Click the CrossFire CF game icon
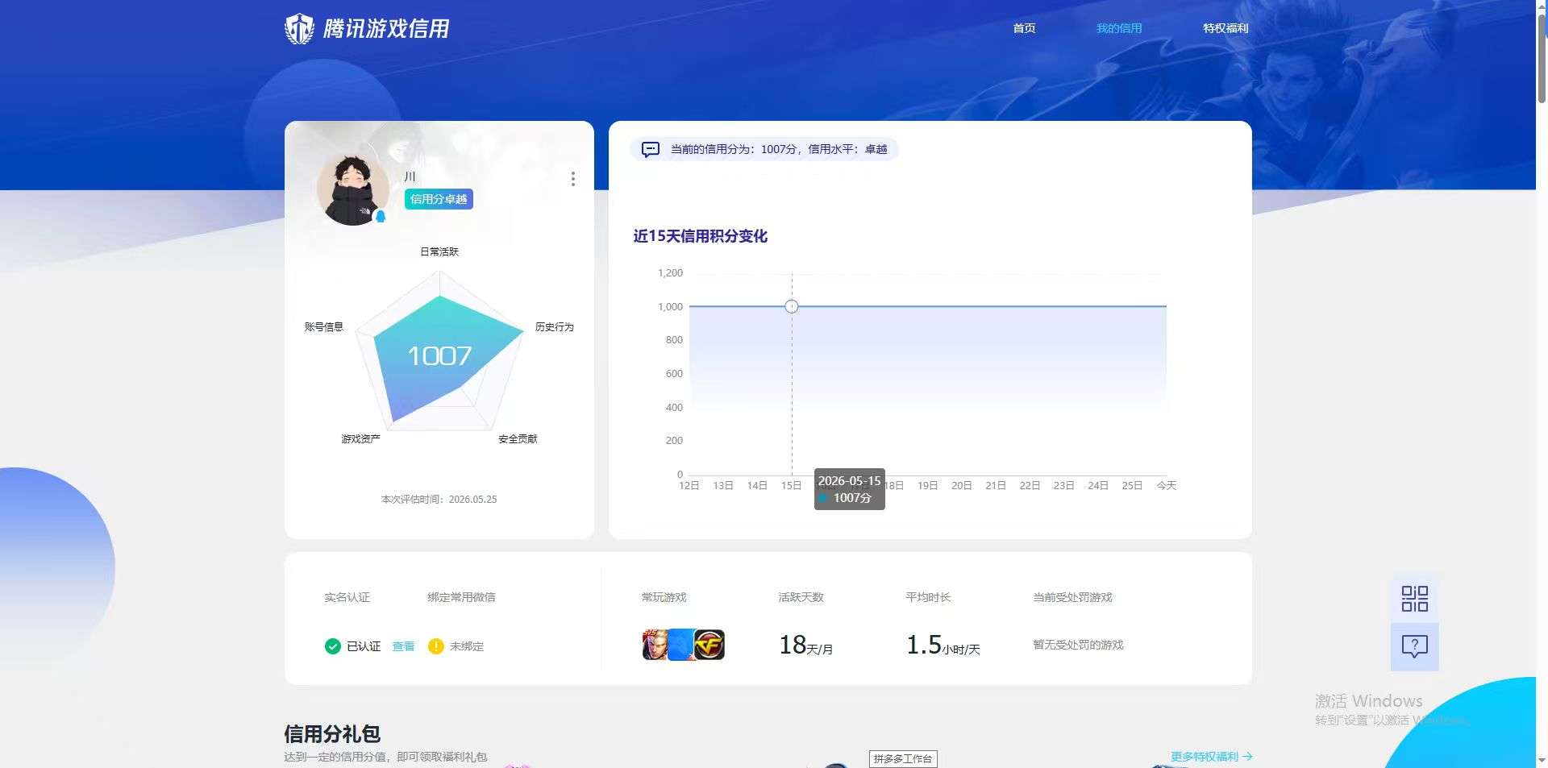Screen dimensions: 1548x768 (x=709, y=645)
